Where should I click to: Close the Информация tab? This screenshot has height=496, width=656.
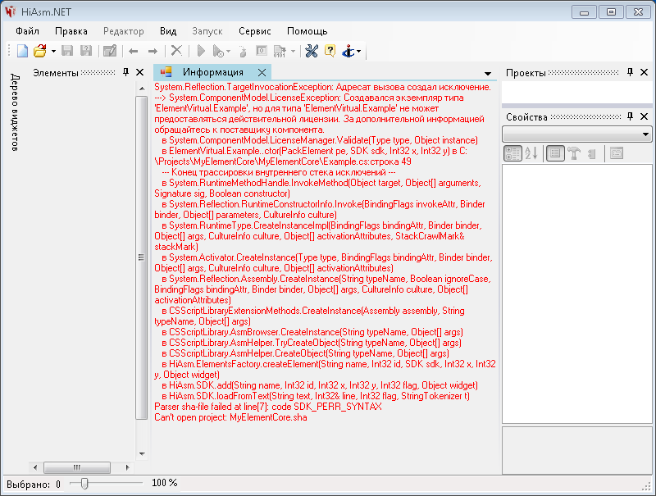[262, 72]
